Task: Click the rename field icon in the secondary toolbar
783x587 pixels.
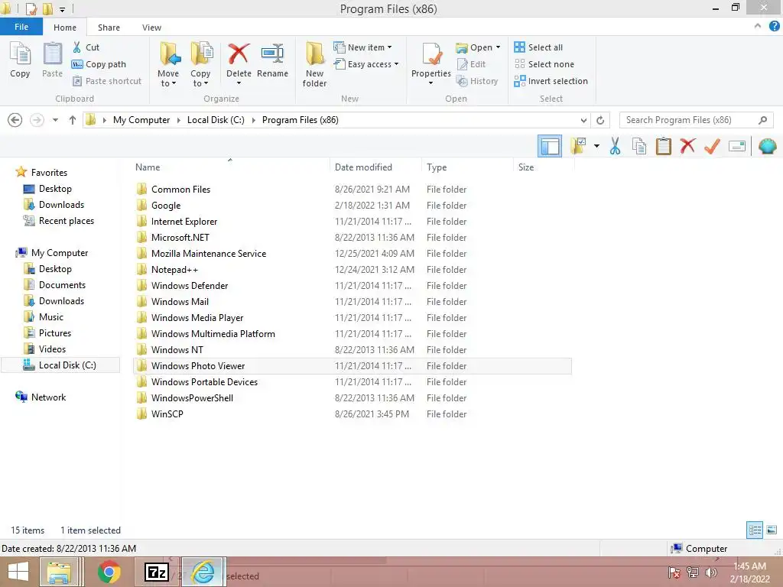Action: tap(737, 146)
